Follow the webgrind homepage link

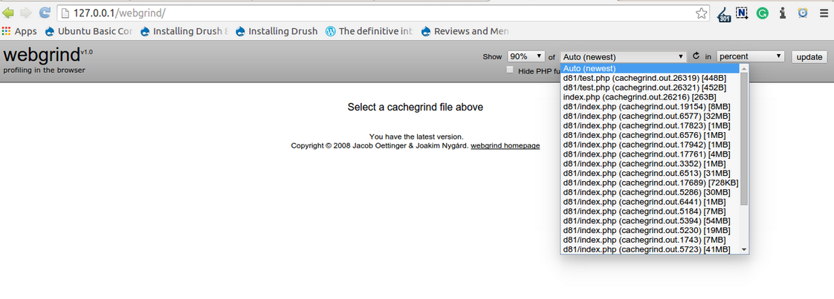(505, 145)
